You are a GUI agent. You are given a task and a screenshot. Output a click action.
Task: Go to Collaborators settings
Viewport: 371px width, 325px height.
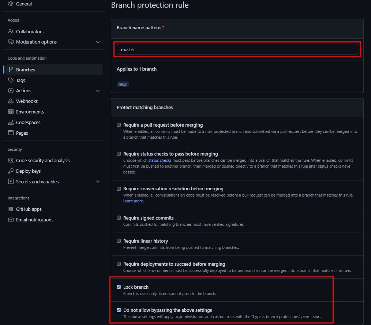click(x=30, y=31)
